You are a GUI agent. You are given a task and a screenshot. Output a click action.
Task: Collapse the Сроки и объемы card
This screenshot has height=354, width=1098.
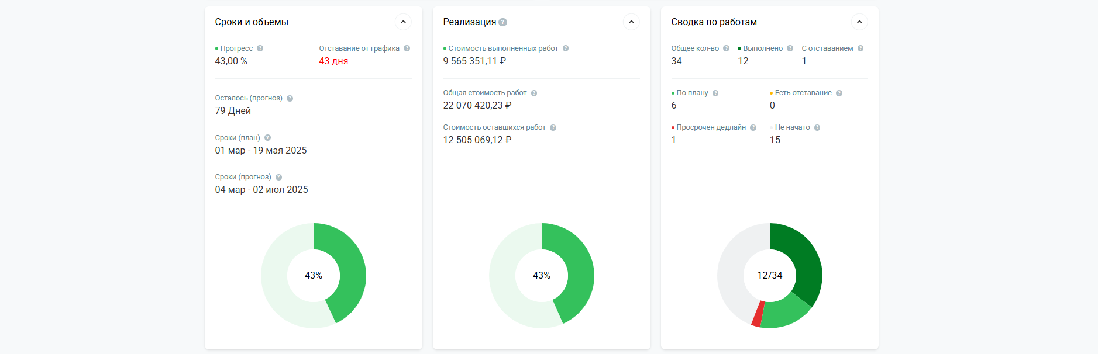point(403,22)
